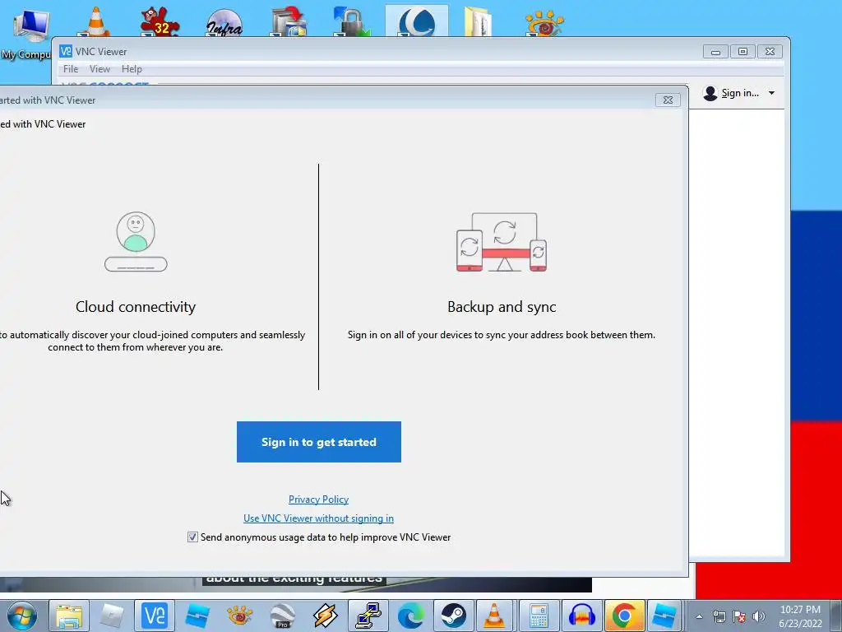Uncheck Send anonymous usage data checkbox
This screenshot has height=632, width=842.
(192, 537)
